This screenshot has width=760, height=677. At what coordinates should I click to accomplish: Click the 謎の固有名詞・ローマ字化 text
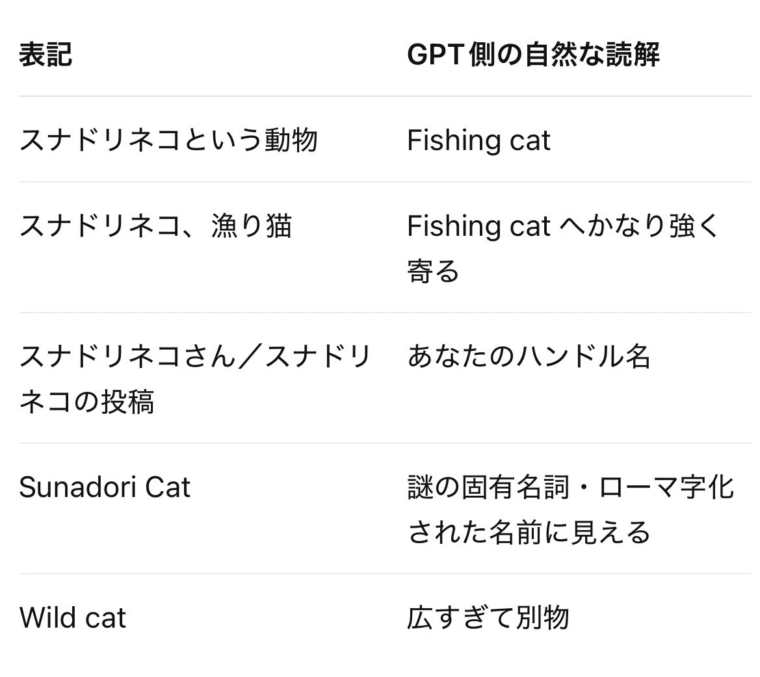click(x=570, y=487)
